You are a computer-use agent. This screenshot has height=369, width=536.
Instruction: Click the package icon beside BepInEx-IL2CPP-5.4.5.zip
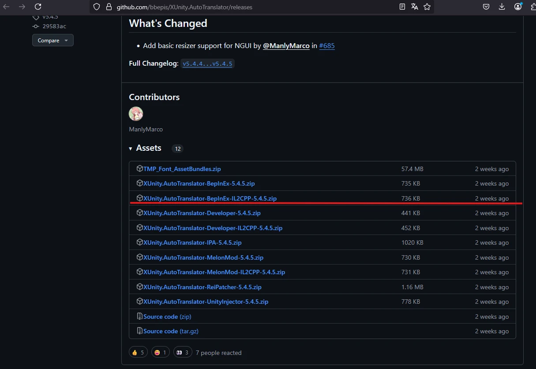pos(140,198)
